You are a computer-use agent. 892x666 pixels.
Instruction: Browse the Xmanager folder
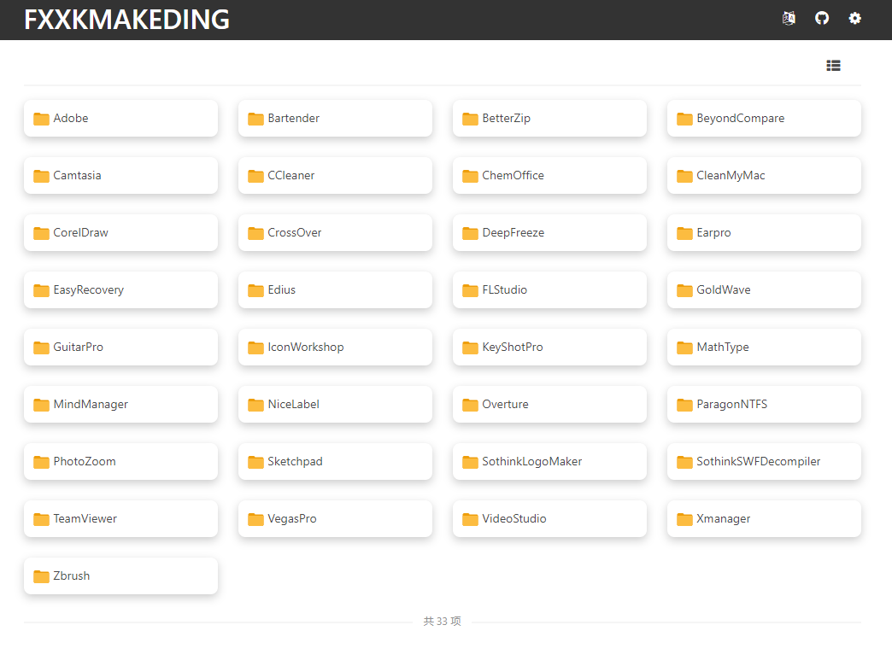click(x=764, y=518)
